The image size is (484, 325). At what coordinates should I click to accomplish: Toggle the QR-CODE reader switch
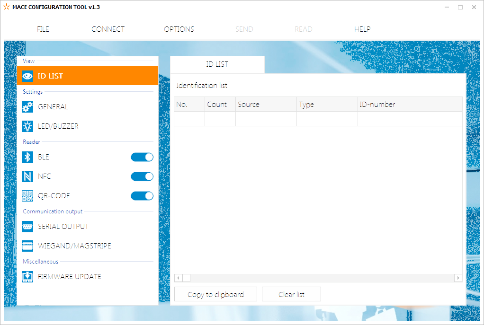coord(142,196)
